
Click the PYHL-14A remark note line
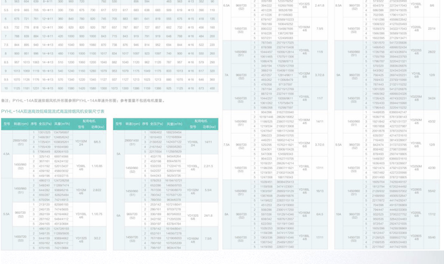(x=83, y=101)
